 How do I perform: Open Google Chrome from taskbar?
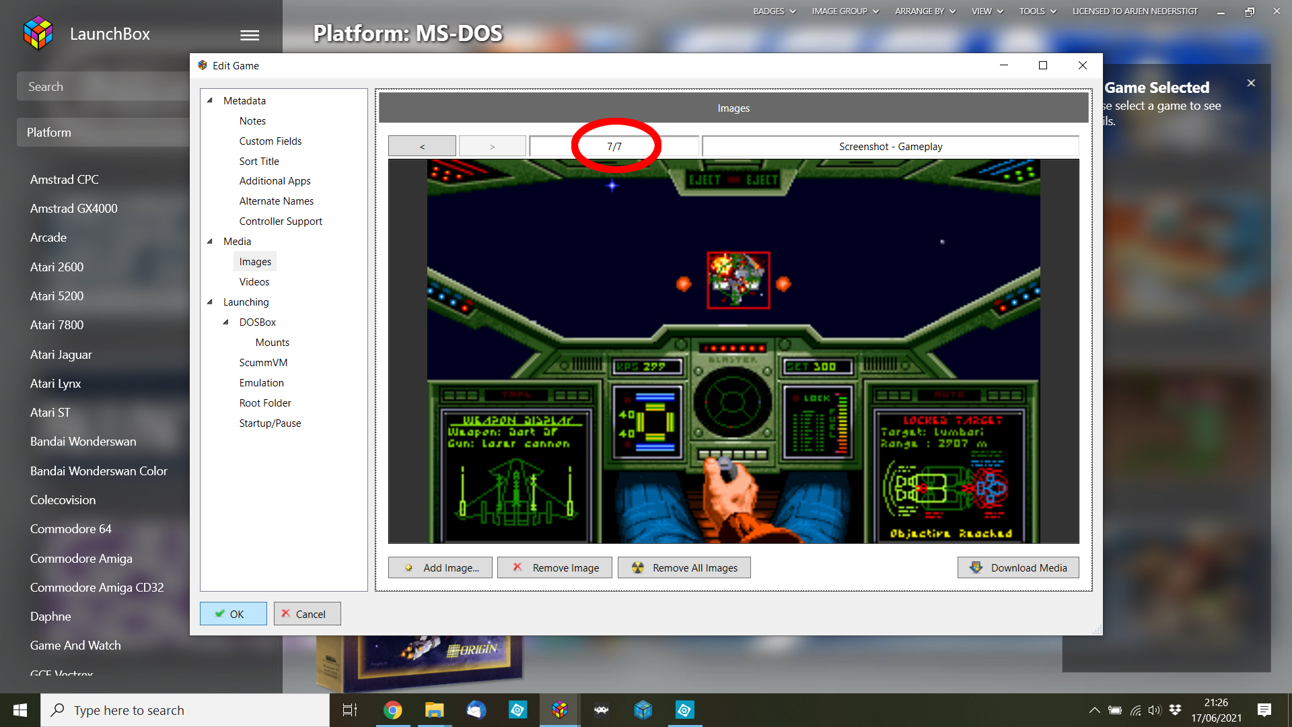coord(393,710)
